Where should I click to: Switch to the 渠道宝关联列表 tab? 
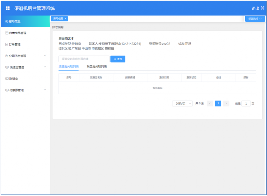click(x=69, y=67)
